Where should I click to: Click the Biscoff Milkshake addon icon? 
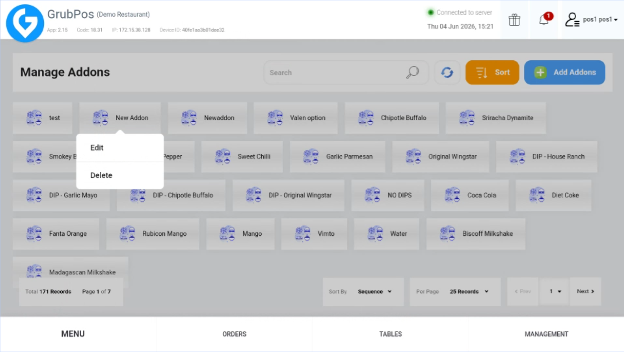click(x=447, y=234)
